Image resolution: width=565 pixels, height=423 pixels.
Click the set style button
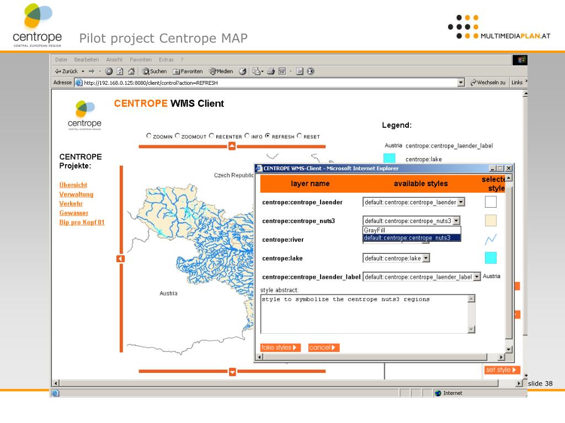point(502,370)
